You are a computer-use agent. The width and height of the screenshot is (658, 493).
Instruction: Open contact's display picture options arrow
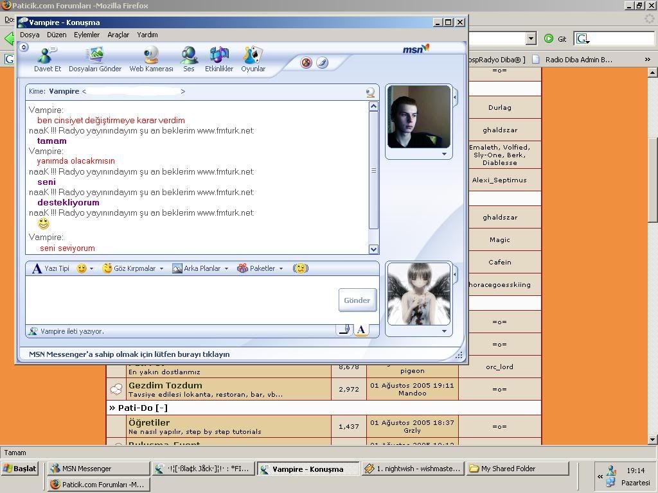(x=445, y=154)
